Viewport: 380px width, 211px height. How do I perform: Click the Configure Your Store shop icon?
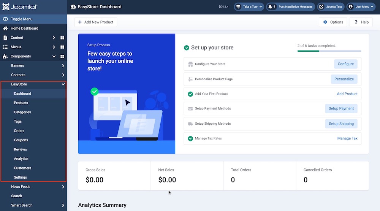[190, 64]
